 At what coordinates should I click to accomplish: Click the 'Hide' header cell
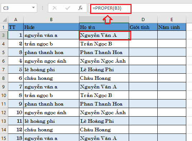[x=51, y=27]
